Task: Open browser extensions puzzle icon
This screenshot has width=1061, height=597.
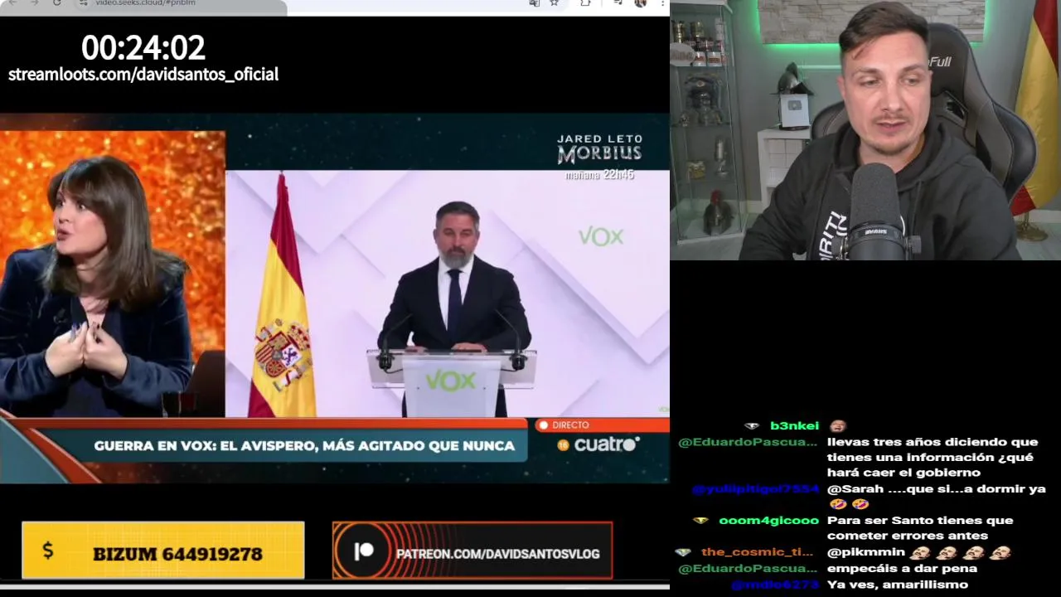Action: click(585, 2)
